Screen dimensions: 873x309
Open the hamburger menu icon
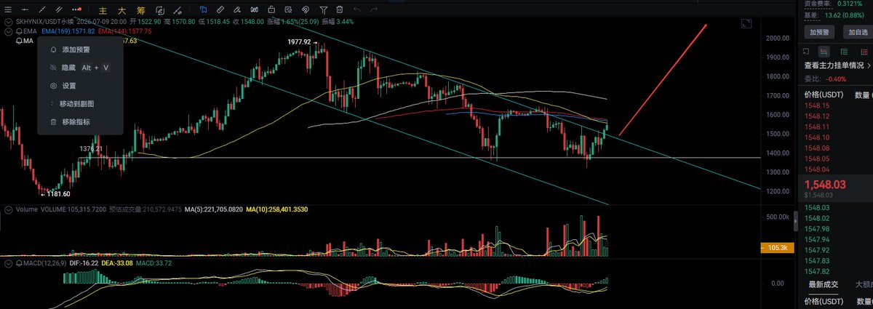click(8, 9)
